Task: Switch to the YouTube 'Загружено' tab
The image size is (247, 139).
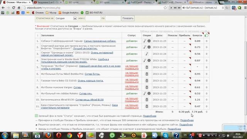Action: [x=47, y=2]
